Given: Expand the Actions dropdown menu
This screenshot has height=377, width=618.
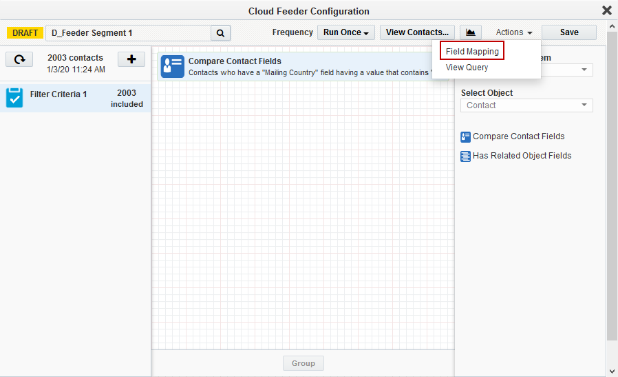Looking at the screenshot, I should click(x=514, y=32).
